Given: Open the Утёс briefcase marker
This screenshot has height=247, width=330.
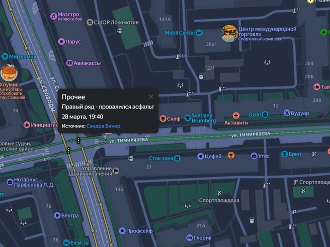Looking at the screenshot, I should [x=254, y=156].
